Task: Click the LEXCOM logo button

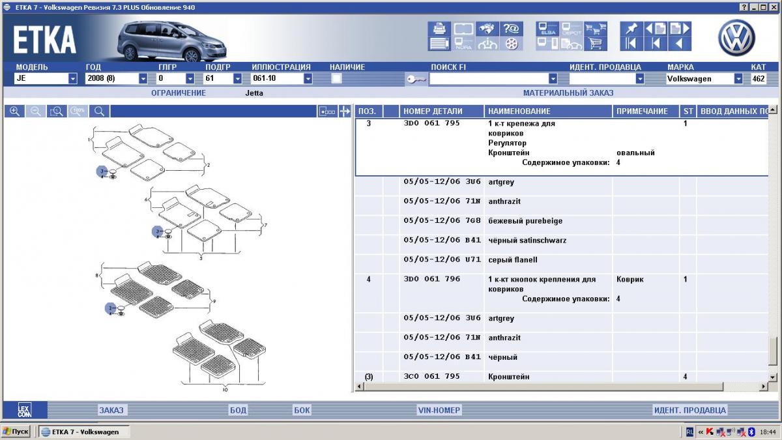Action: [25, 410]
